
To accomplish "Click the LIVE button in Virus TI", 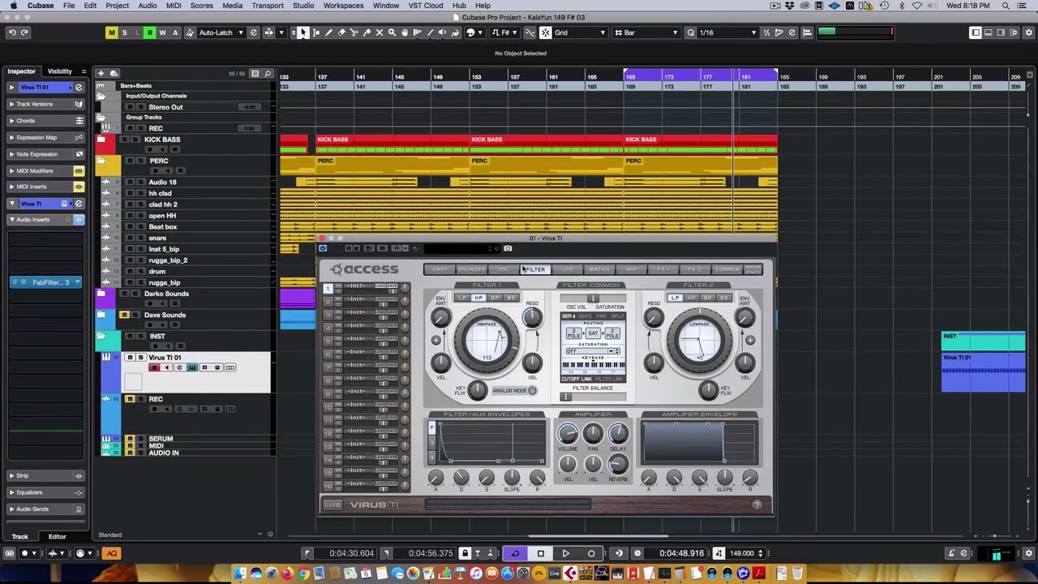I will (332, 505).
